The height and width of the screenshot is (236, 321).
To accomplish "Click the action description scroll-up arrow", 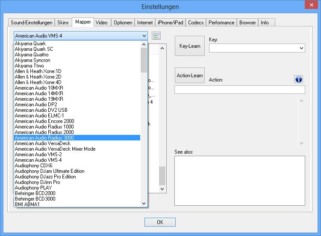I will click(301, 101).
